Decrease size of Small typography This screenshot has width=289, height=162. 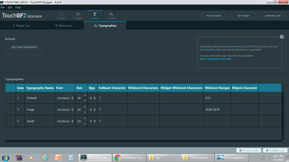click(85, 124)
